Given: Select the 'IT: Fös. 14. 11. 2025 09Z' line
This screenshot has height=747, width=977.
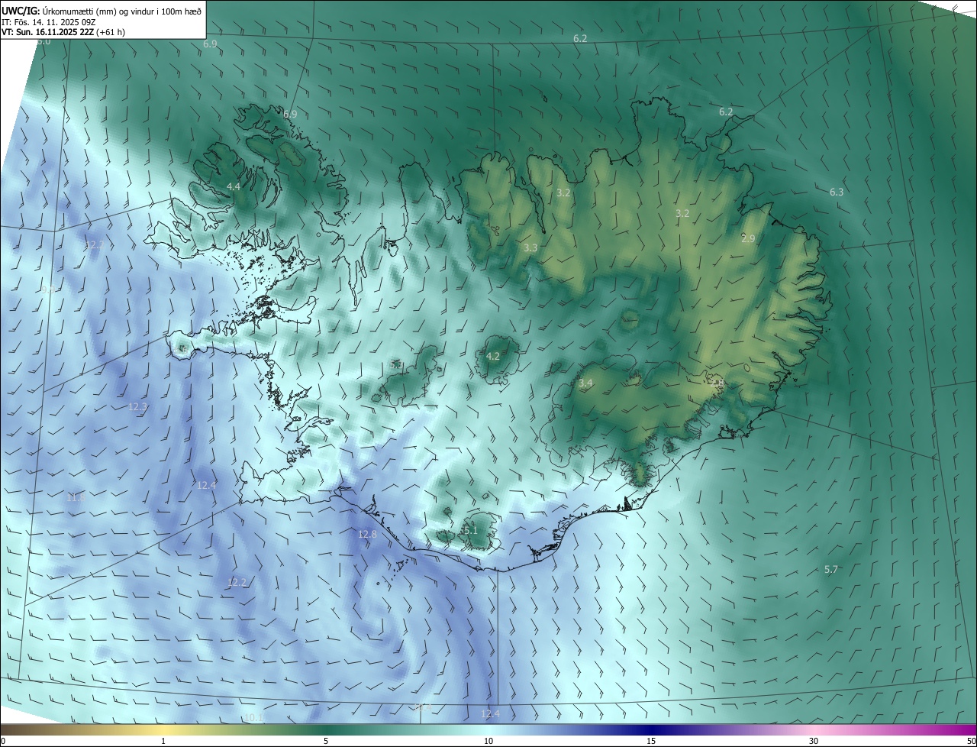Looking at the screenshot, I should click(x=48, y=22).
